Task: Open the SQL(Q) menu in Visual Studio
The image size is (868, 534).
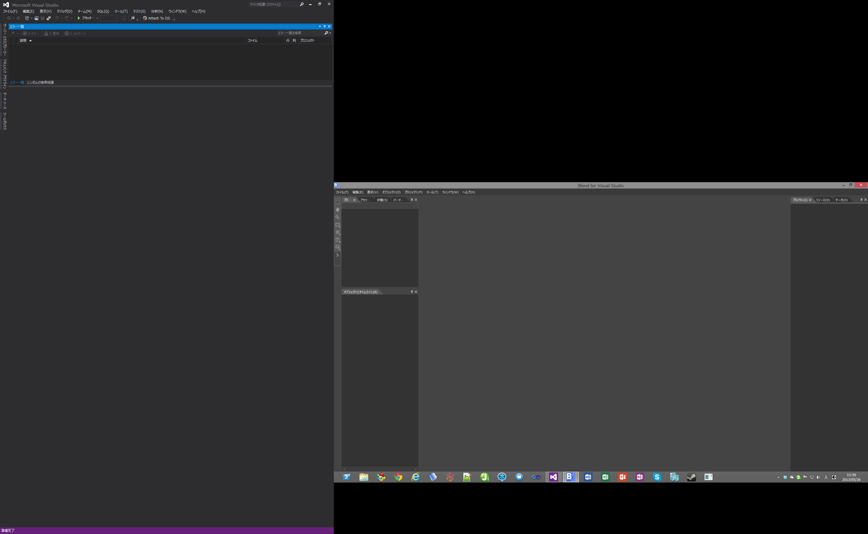Action: (x=102, y=12)
